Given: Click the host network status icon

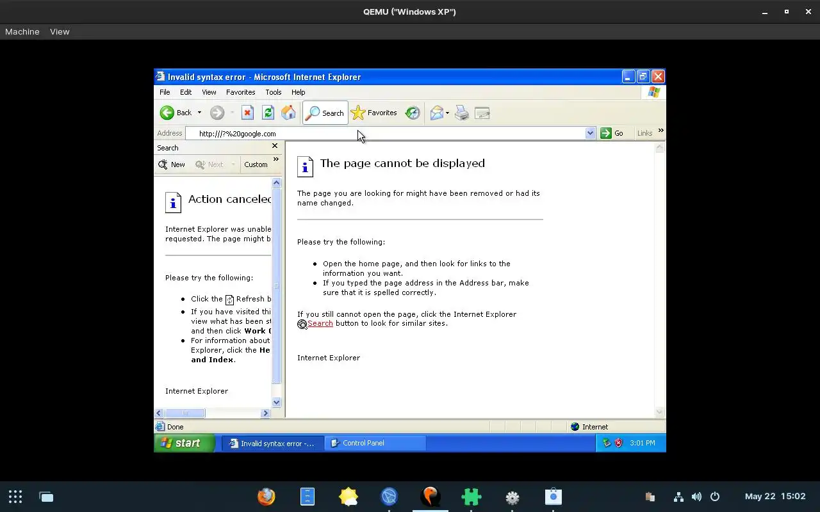Looking at the screenshot, I should tap(678, 497).
